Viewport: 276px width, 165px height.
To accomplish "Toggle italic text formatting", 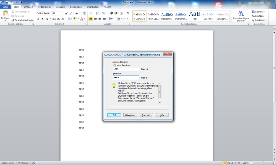I will tap(43, 19).
